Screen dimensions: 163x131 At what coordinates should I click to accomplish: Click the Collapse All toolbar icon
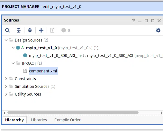(19, 30)
